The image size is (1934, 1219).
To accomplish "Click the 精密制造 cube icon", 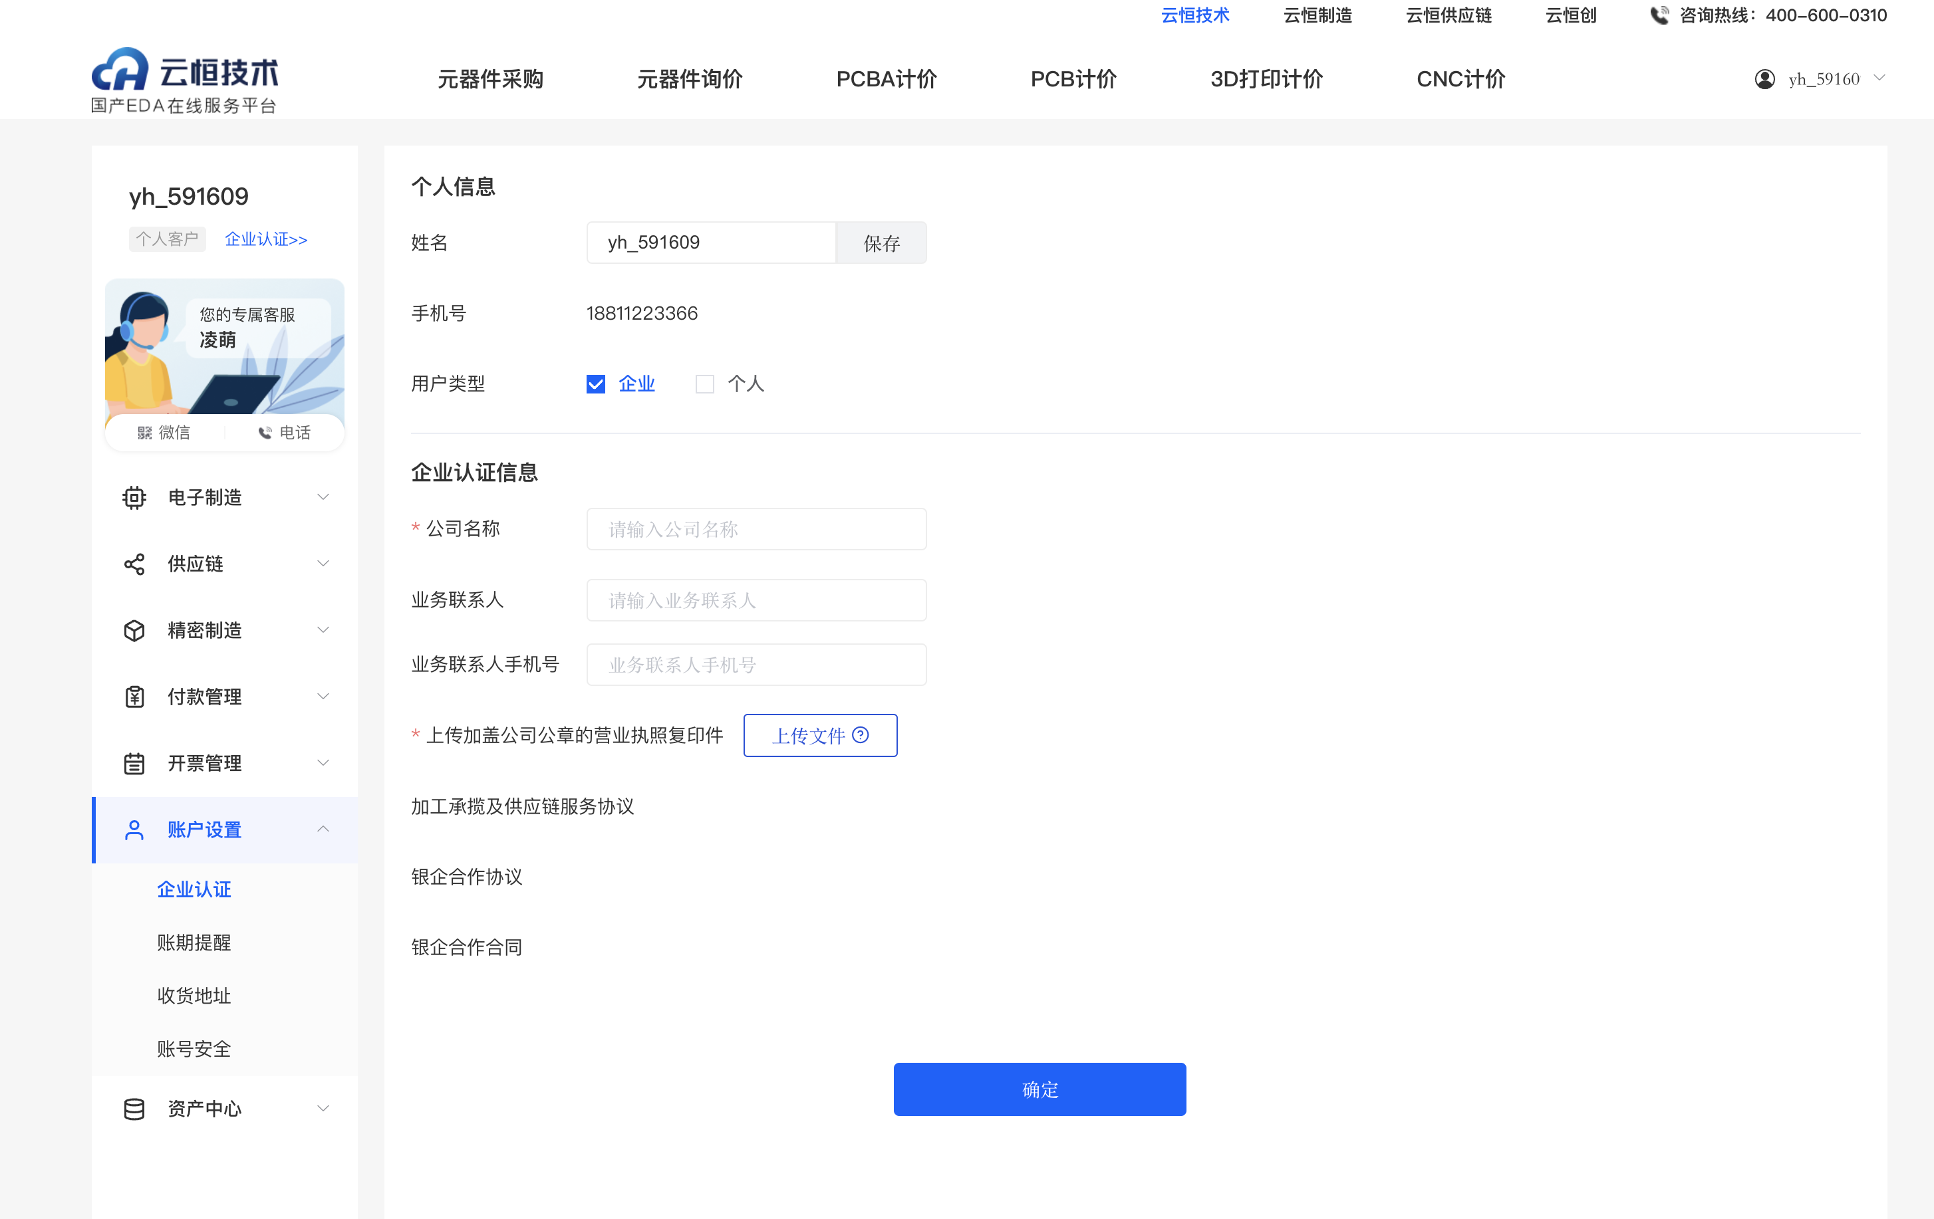I will tap(134, 631).
